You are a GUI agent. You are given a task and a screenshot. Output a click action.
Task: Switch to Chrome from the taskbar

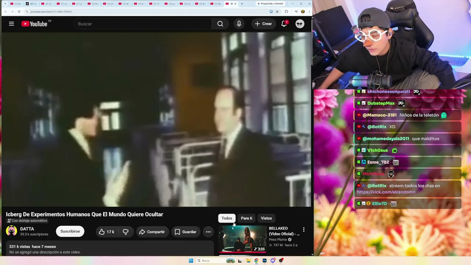click(x=256, y=261)
